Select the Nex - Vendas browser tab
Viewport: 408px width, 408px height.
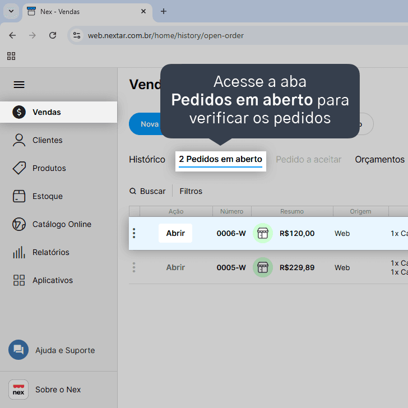pos(87,12)
